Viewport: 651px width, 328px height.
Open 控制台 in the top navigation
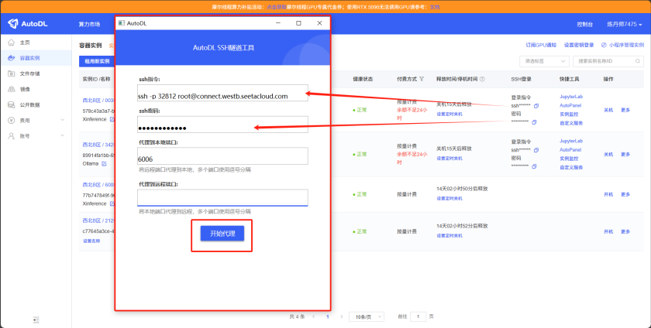[584, 25]
